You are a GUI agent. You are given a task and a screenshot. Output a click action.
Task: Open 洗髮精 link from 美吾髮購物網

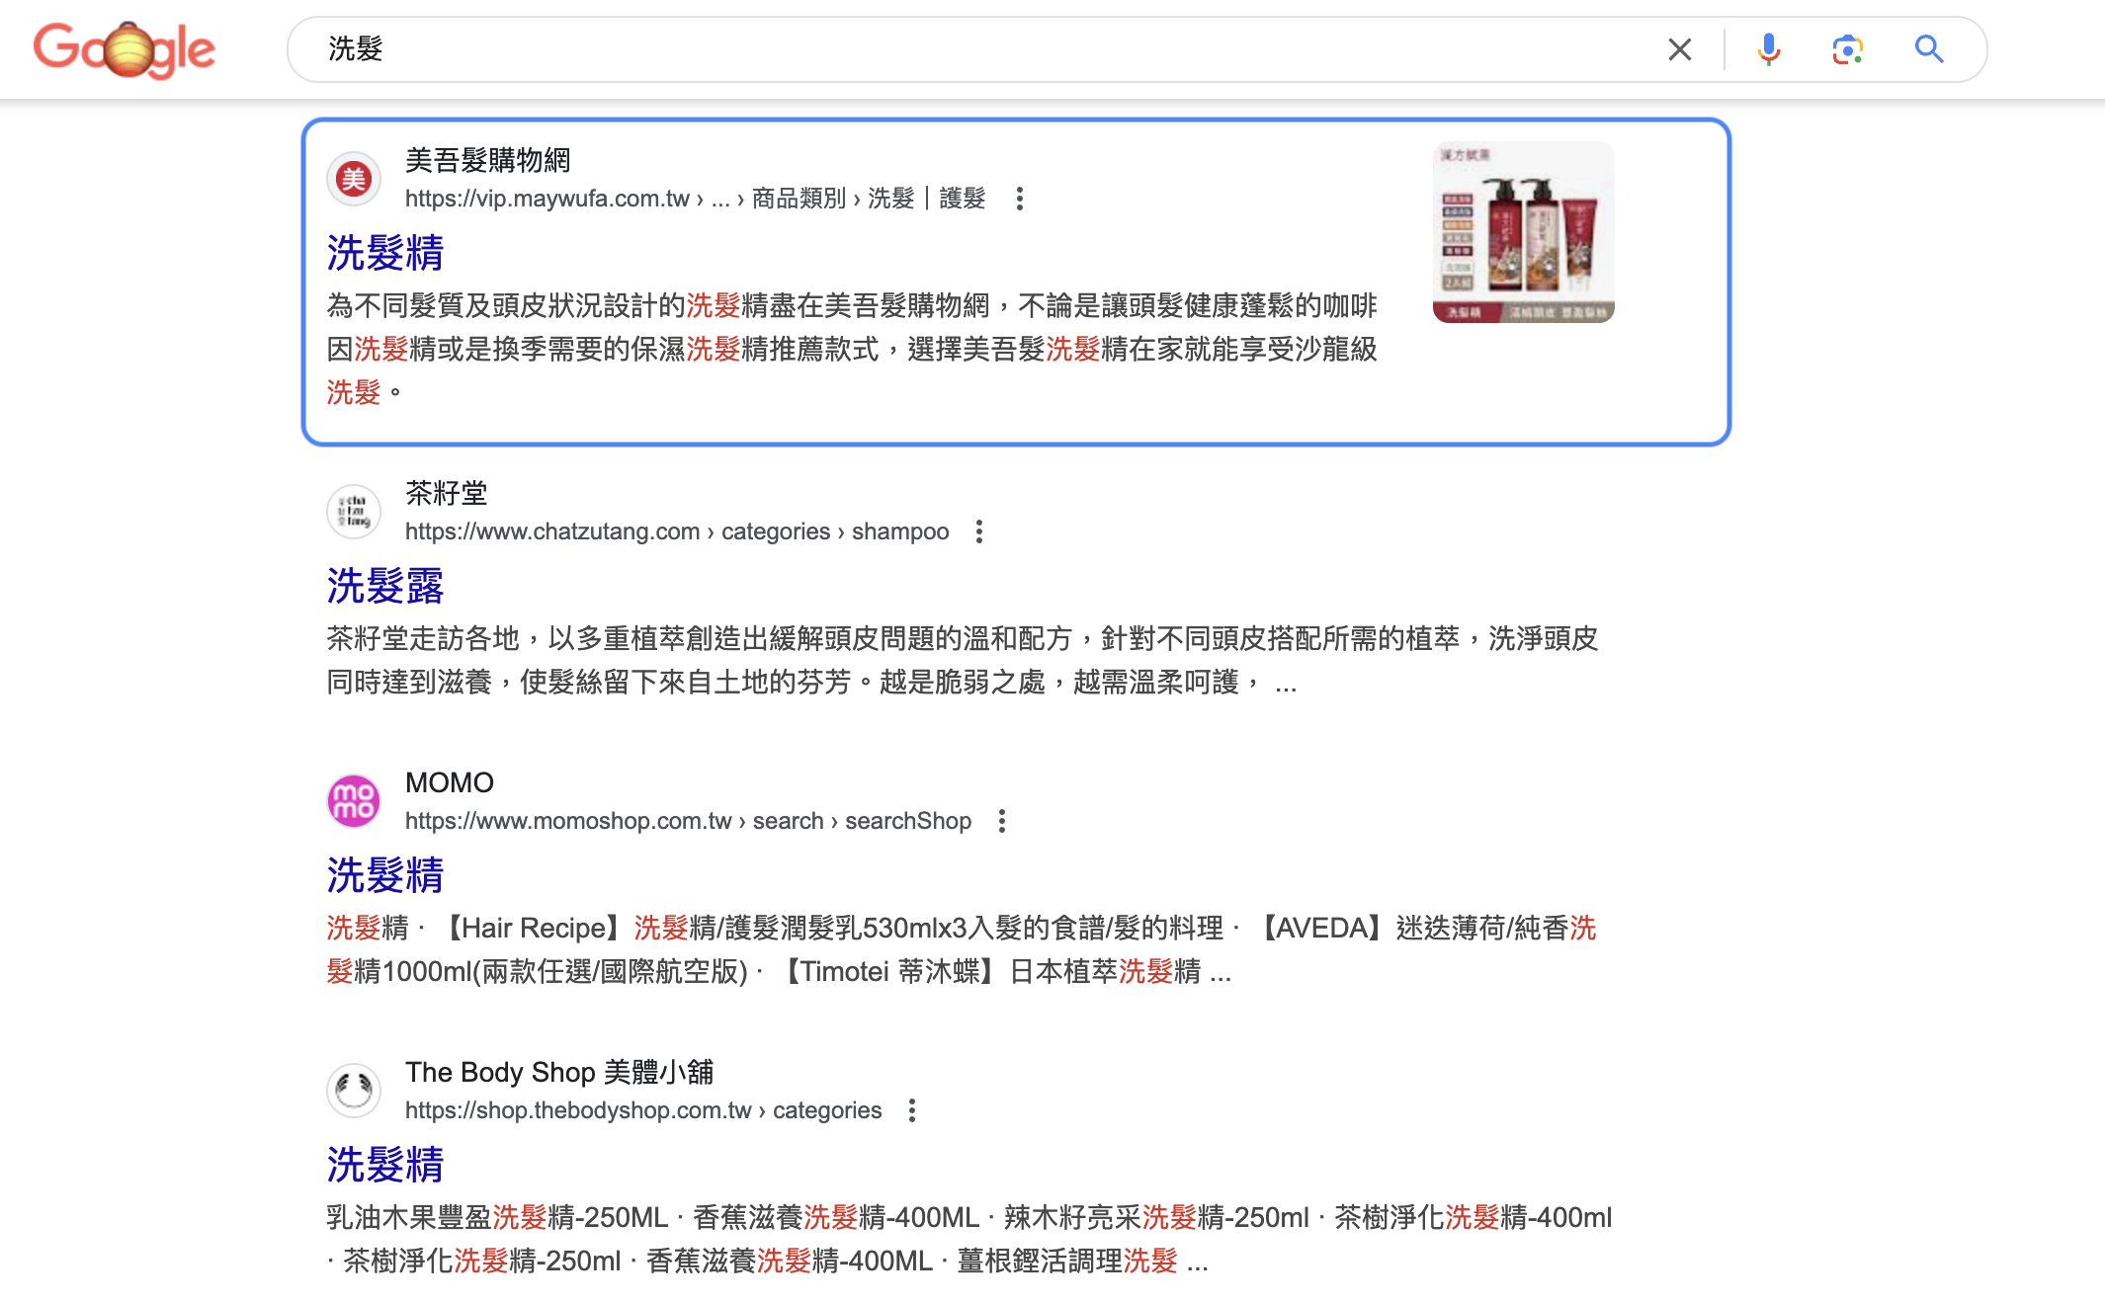385,253
